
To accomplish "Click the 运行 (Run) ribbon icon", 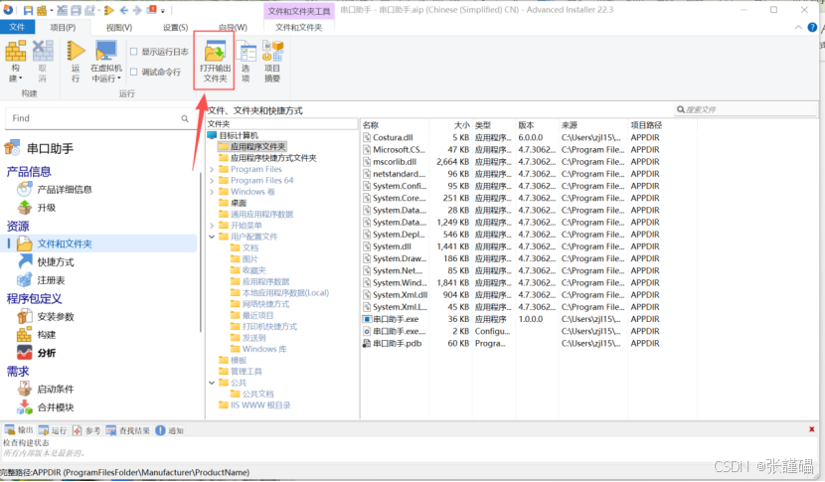I will point(76,62).
